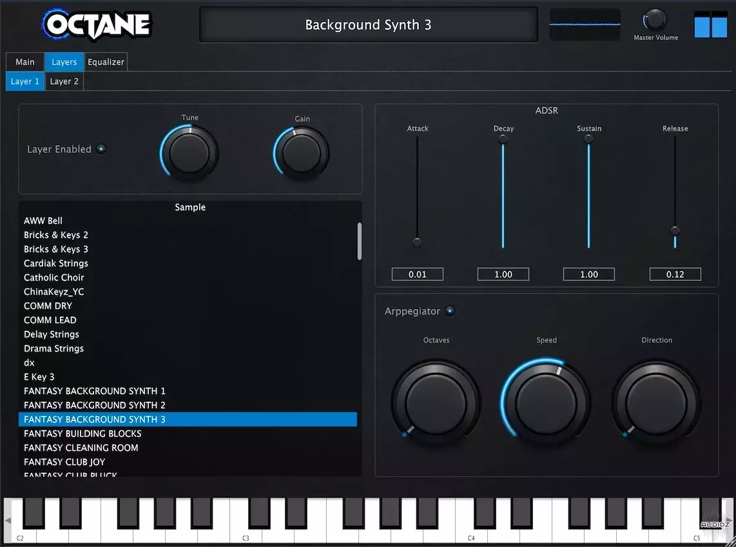Click the Decay value field showing 1.00

(x=503, y=273)
